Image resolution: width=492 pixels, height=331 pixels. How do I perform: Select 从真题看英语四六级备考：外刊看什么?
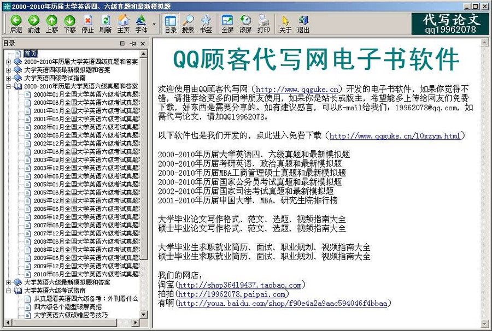pyautogui.click(x=86, y=299)
